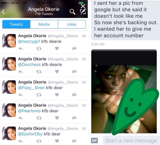Screen dimensions: 160x145
Task: Open search with the magnifier icon
Action: pyautogui.click(x=72, y=12)
